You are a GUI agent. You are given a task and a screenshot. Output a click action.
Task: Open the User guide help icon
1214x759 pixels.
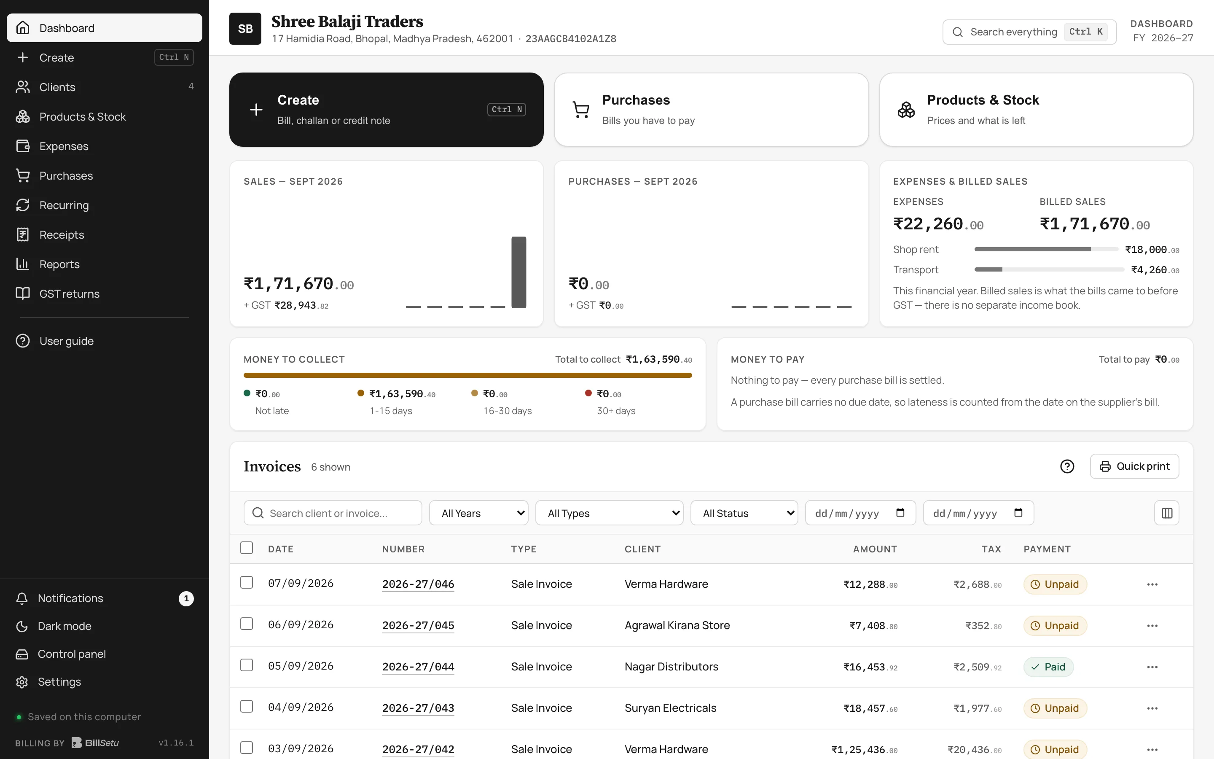23,341
